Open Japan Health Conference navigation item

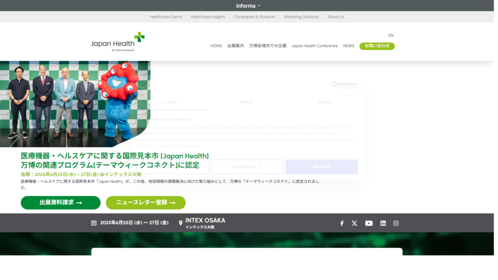pyautogui.click(x=315, y=46)
